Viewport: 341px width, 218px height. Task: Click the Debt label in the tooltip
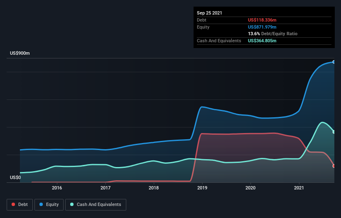[x=201, y=20]
